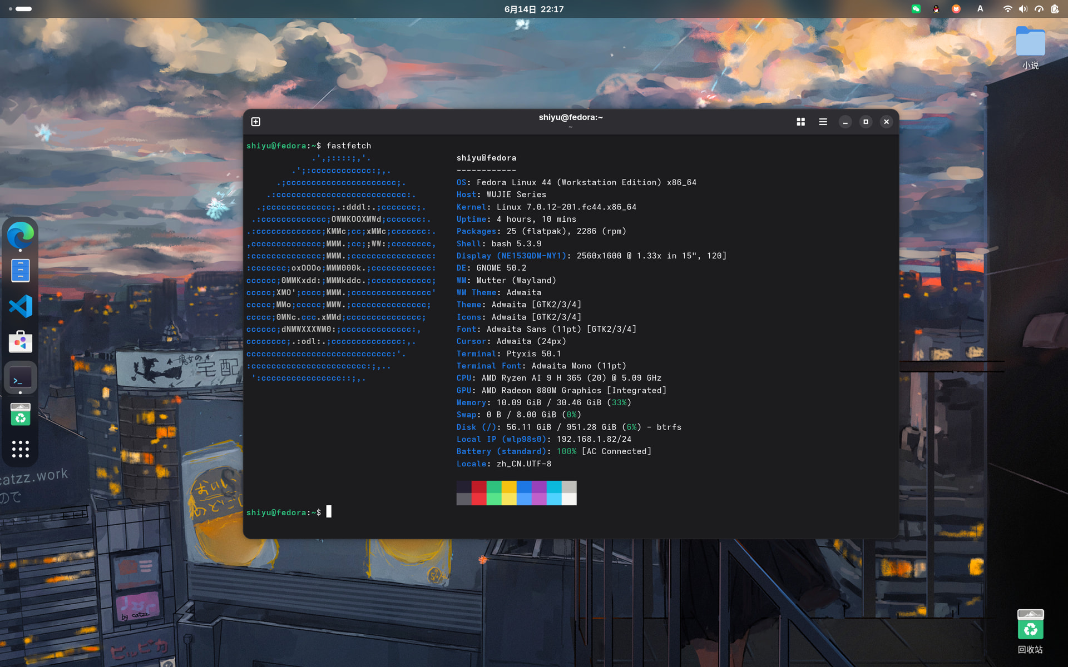Click the kernel version 'Linux 7.0.12-201.fc44.x86_64'
Viewport: 1068px width, 667px height.
pos(566,207)
